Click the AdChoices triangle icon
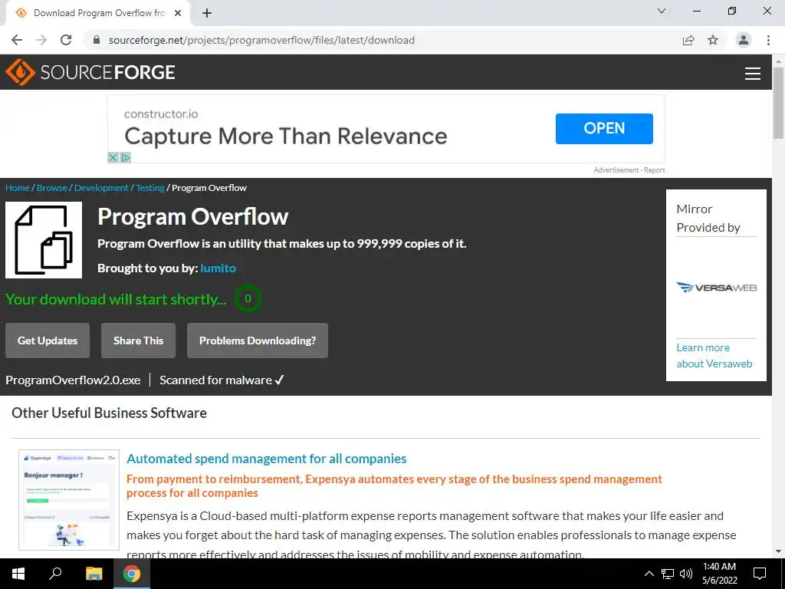 [125, 158]
